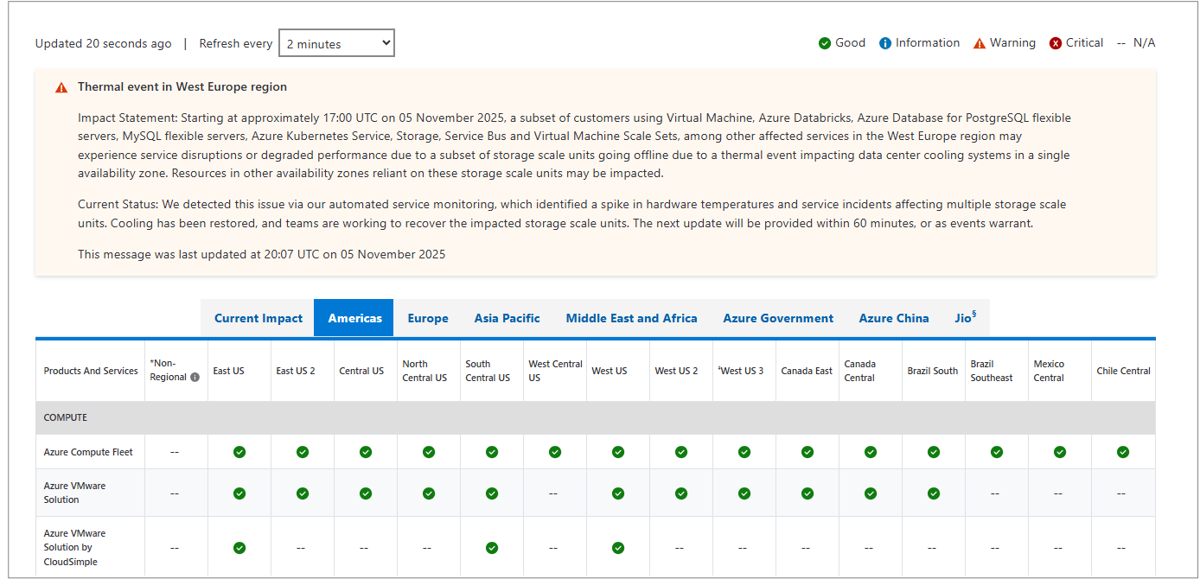Click the orange Warning legend icon

click(x=980, y=43)
